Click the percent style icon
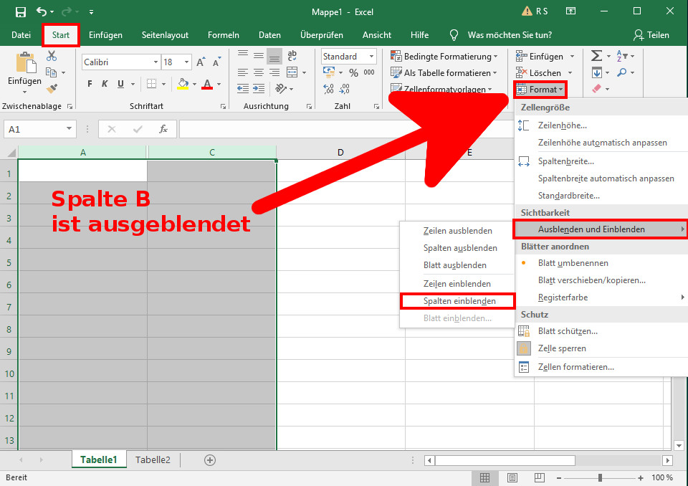The width and height of the screenshot is (688, 486). click(353, 73)
